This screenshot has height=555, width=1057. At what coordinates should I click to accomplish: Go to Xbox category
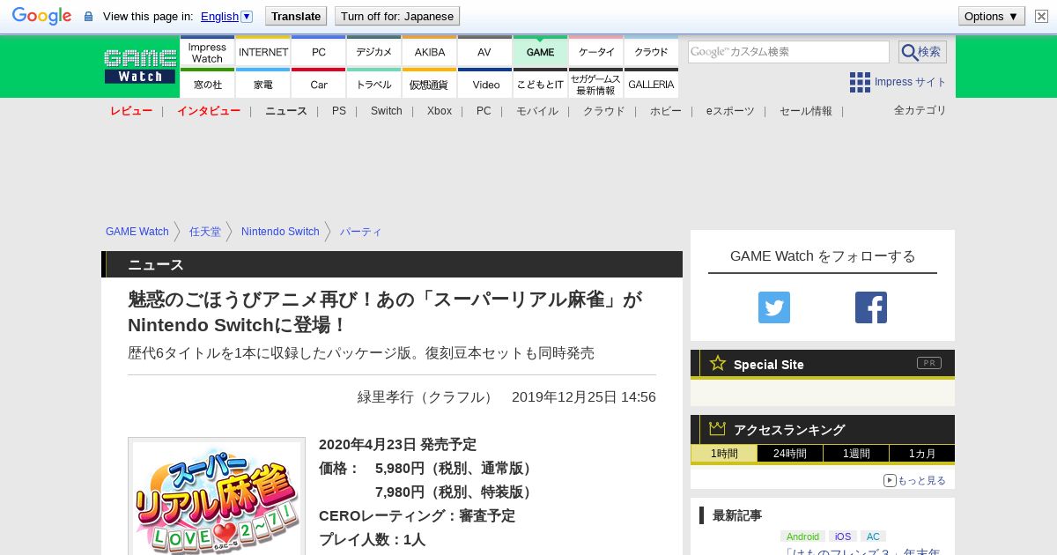440,111
